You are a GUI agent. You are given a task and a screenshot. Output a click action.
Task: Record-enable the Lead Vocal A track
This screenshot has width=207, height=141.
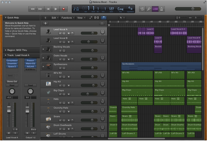pos(69,33)
